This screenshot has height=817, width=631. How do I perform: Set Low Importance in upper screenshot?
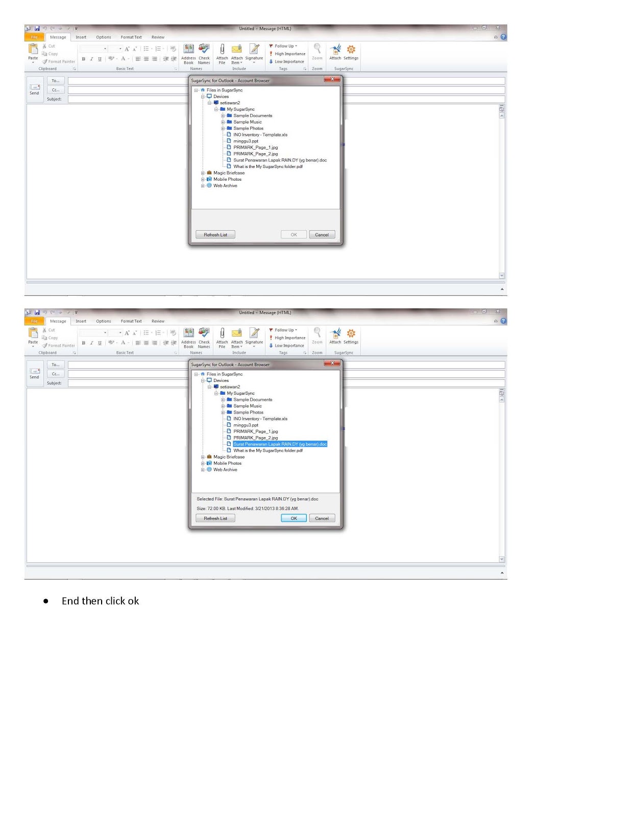click(x=286, y=61)
